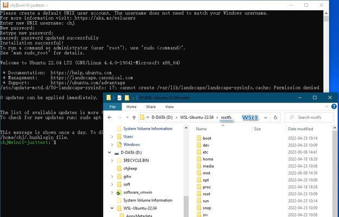
Task: Collapse the D-DATA (D:) drive node
Action: point(109,152)
